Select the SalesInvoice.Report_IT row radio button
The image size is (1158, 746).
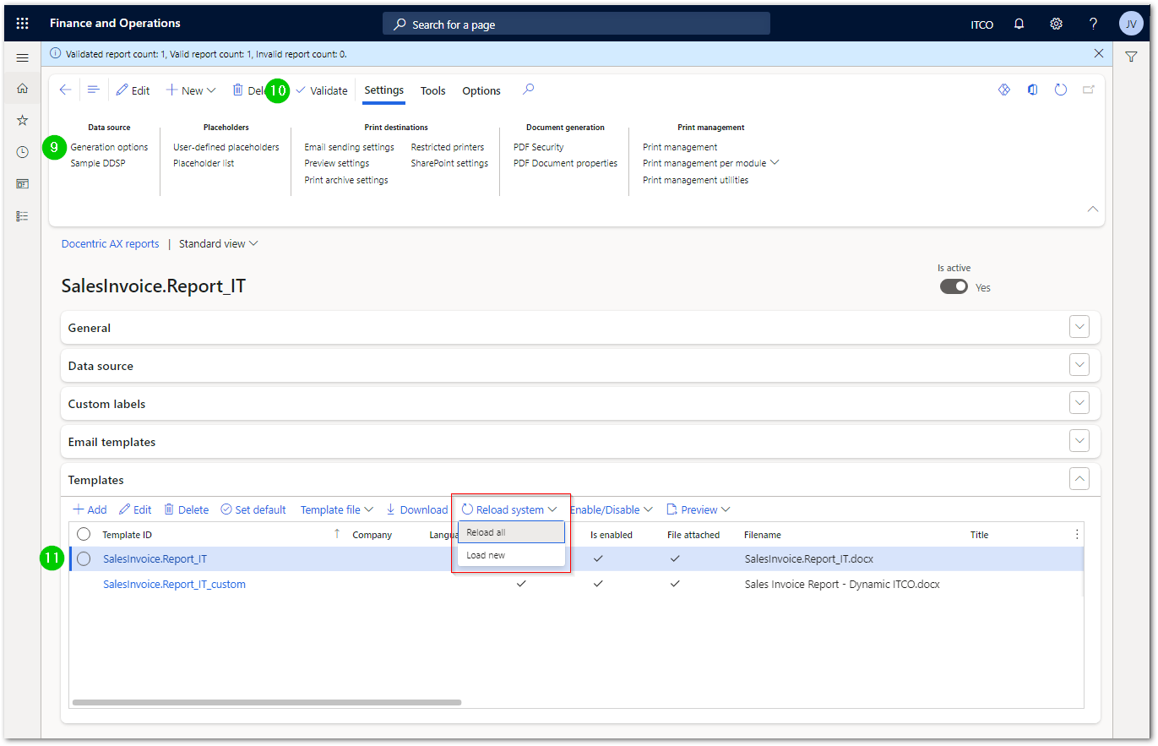pyautogui.click(x=84, y=558)
